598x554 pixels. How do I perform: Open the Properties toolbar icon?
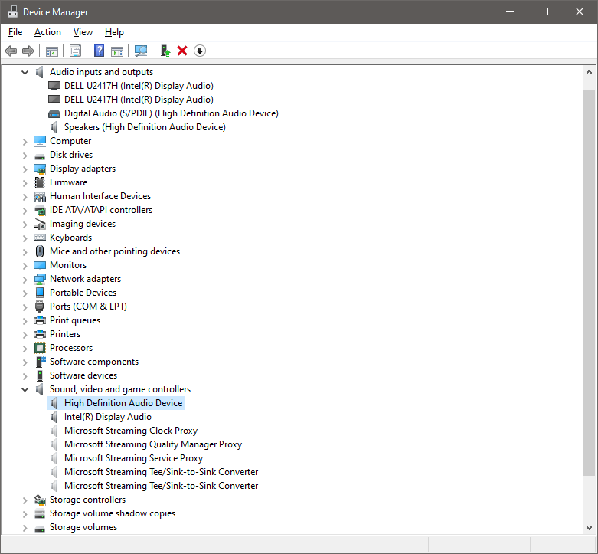click(76, 51)
